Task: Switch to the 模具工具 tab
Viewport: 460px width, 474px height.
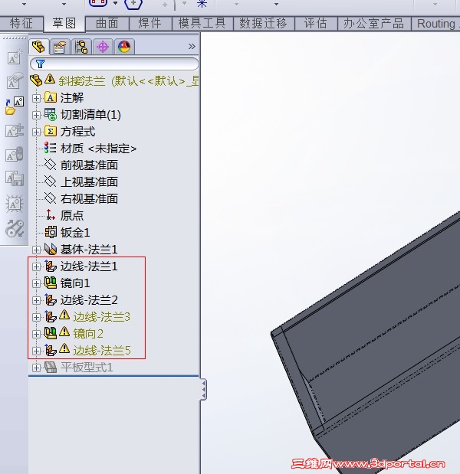Action: click(202, 24)
